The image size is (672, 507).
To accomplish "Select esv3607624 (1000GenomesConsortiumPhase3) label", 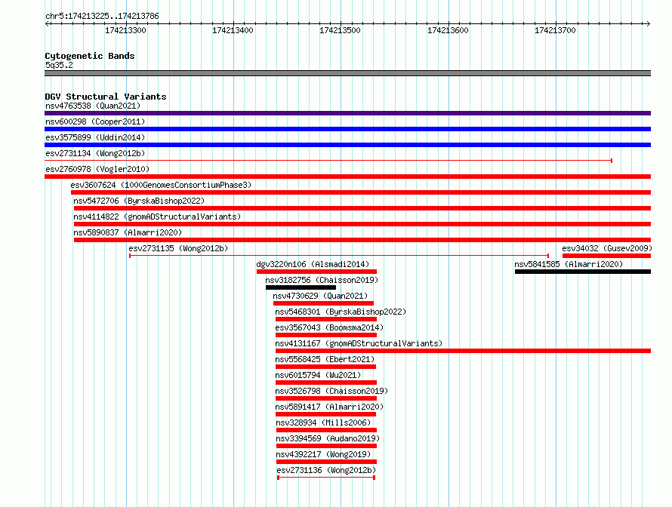I will (x=161, y=185).
